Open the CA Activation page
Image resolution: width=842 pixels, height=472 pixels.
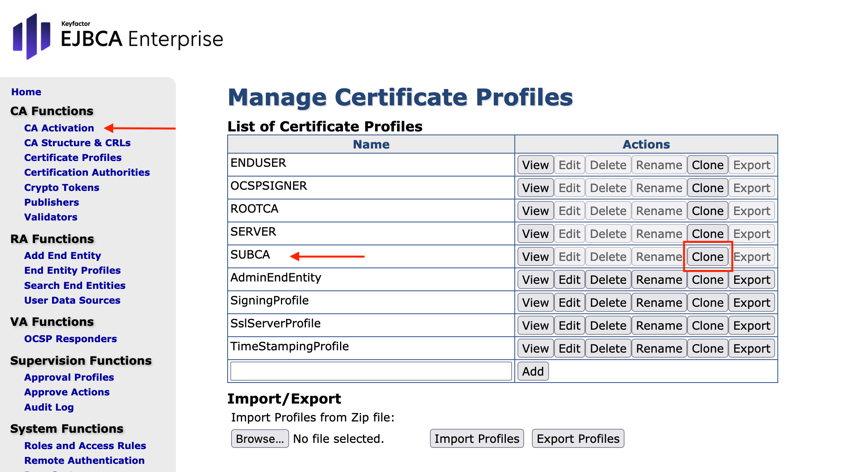(x=59, y=128)
